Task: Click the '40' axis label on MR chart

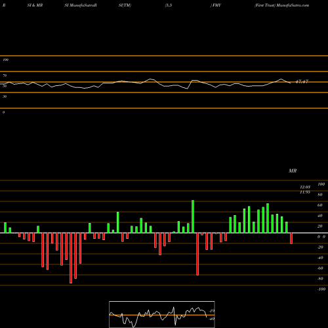Action: [x=320, y=216]
